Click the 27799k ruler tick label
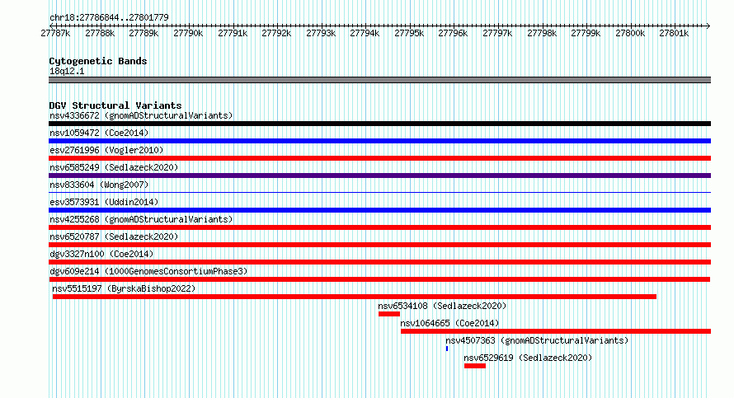The height and width of the screenshot is (398, 734). [x=586, y=34]
